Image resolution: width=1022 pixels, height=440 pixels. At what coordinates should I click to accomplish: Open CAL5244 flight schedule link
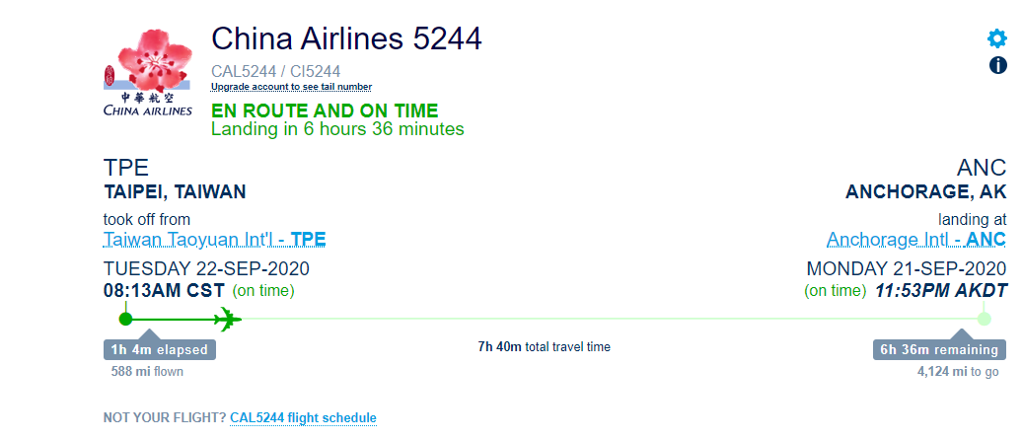click(x=303, y=418)
